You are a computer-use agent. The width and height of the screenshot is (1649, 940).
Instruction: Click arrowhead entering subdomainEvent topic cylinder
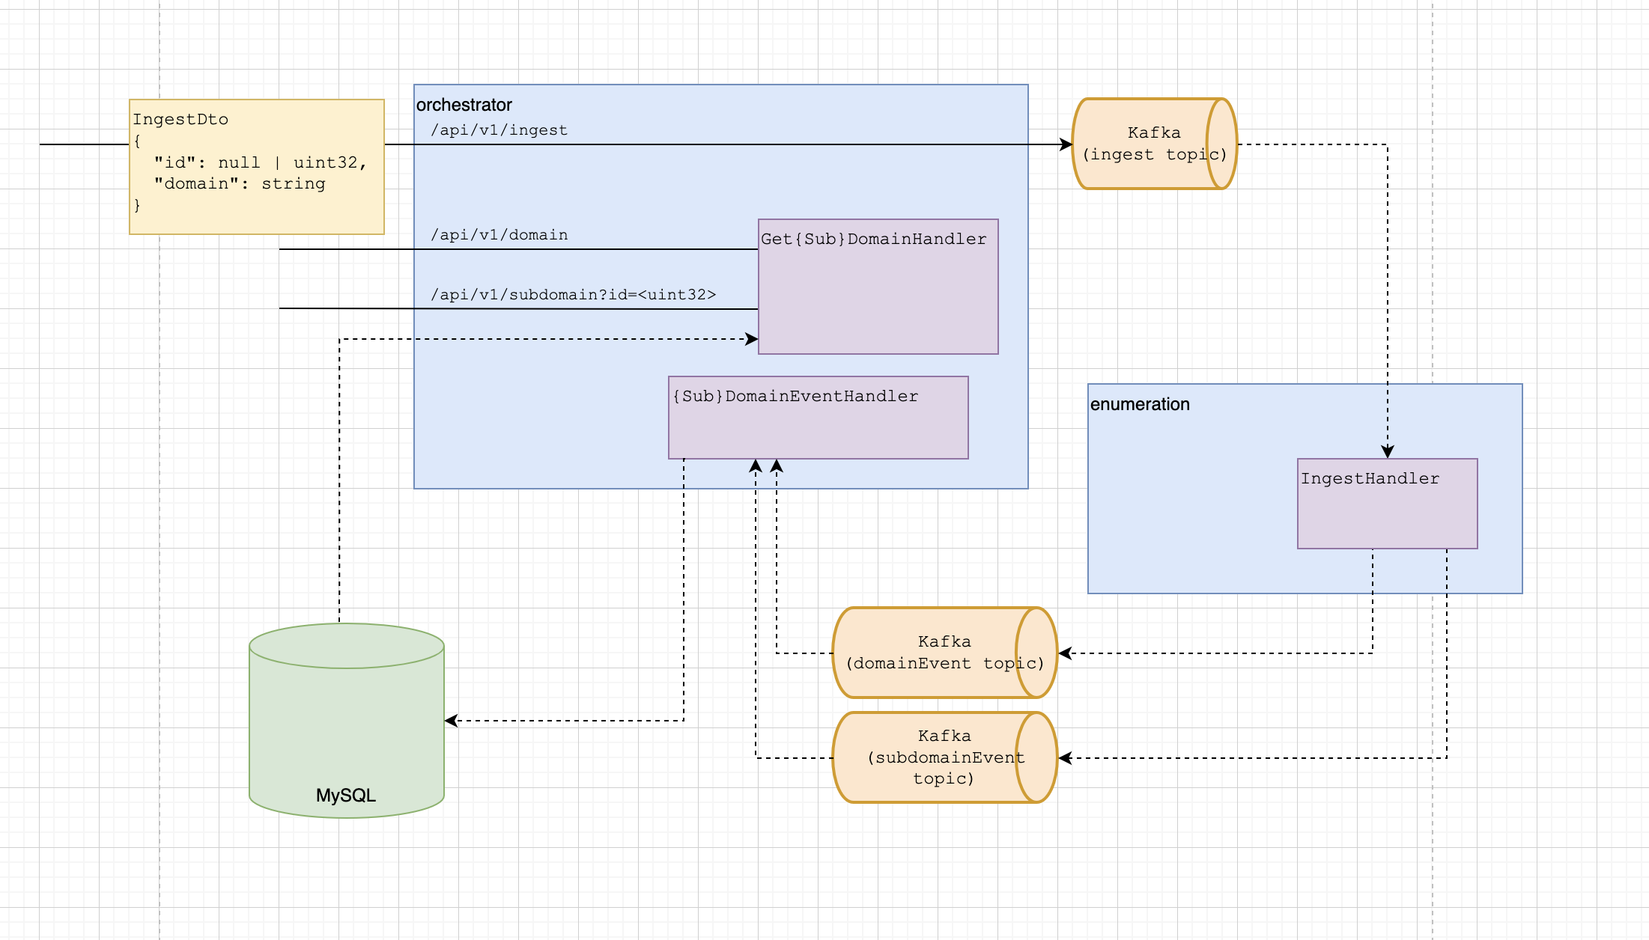tap(1065, 758)
